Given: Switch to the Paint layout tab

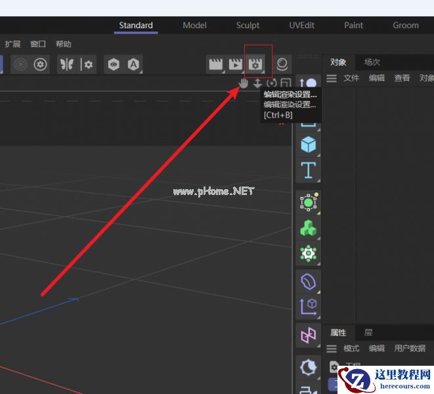Looking at the screenshot, I should tap(353, 26).
